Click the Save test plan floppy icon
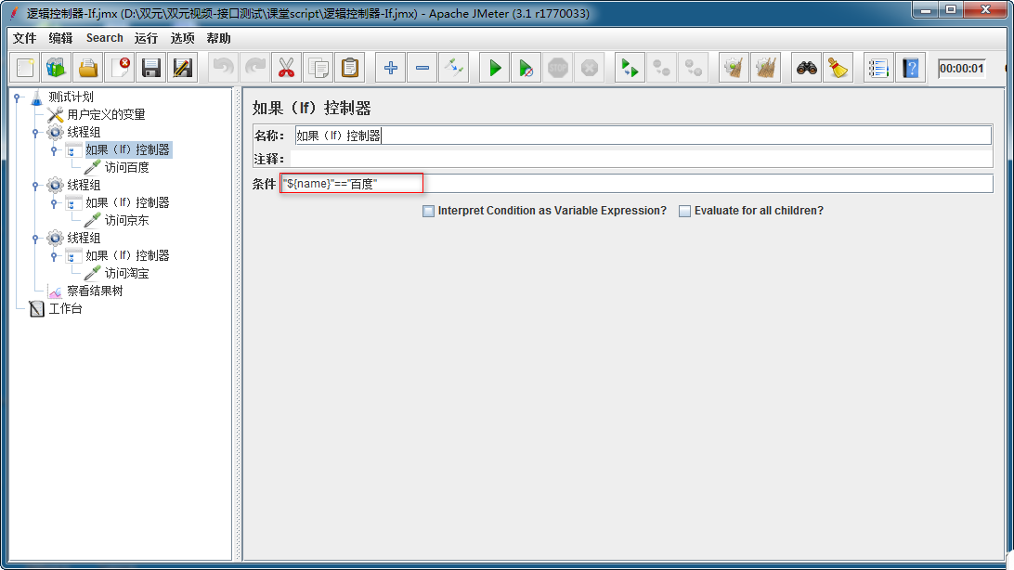Screen dimensions: 1014x570 pos(151,68)
